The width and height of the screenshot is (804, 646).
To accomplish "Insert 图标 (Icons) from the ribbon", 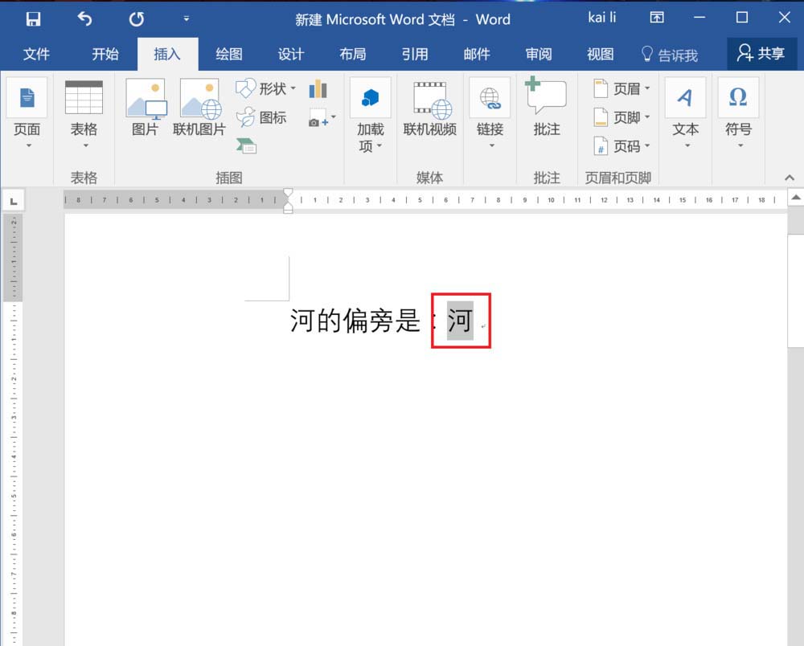I will click(261, 118).
